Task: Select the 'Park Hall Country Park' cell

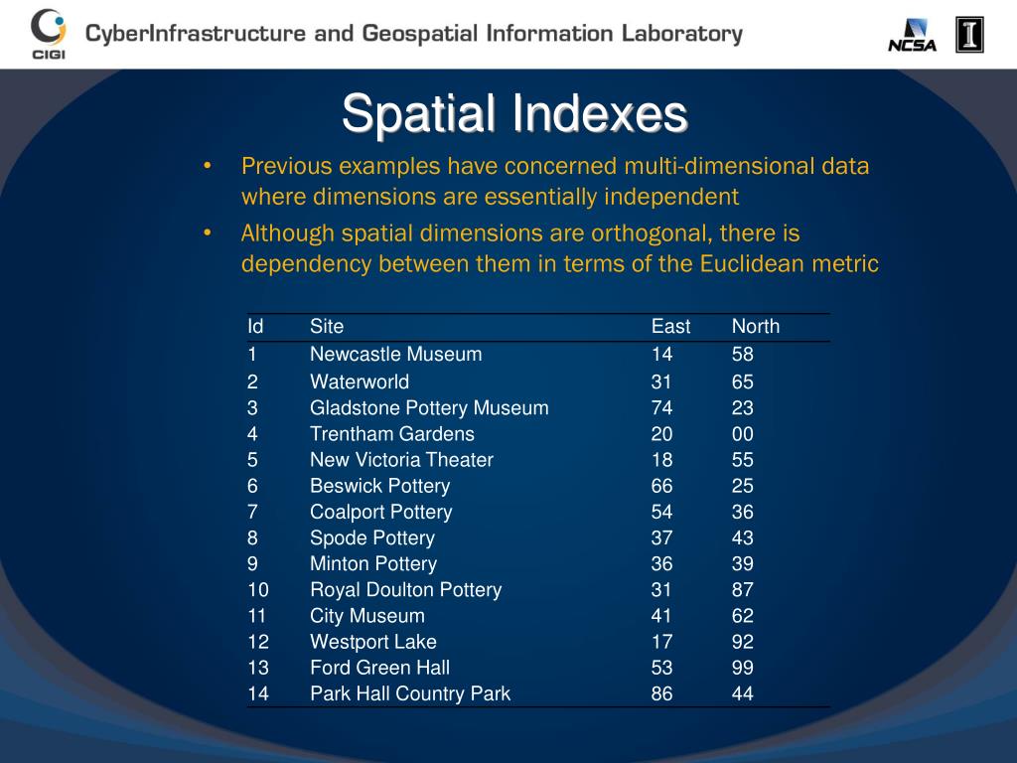Action: tap(410, 693)
